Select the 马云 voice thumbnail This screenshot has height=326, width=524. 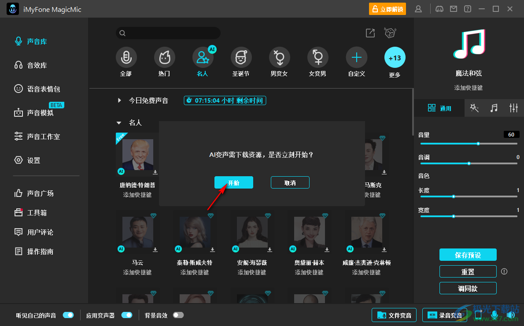tap(138, 232)
